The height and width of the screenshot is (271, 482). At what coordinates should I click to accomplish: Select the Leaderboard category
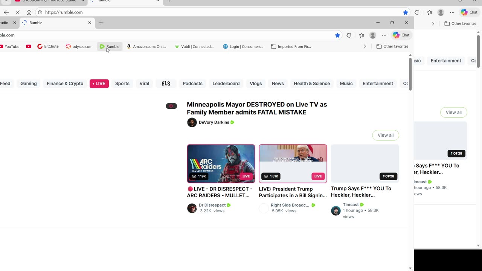pyautogui.click(x=226, y=84)
